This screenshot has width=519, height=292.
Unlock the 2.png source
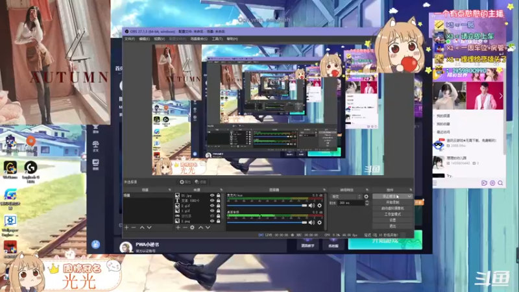point(219,221)
